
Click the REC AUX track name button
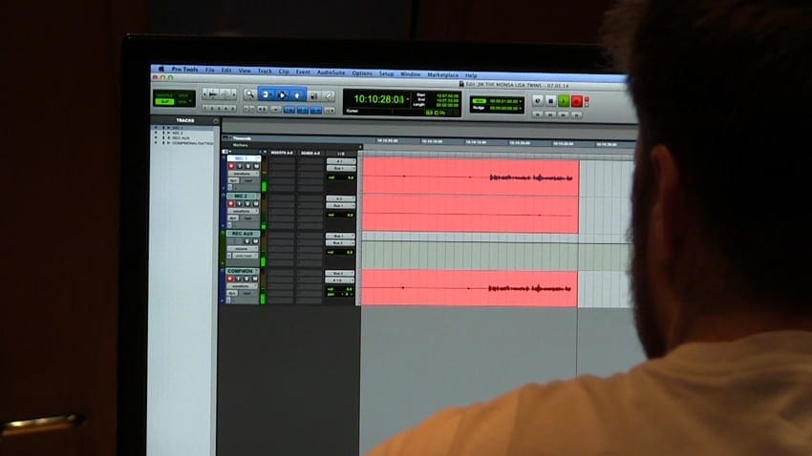[244, 234]
